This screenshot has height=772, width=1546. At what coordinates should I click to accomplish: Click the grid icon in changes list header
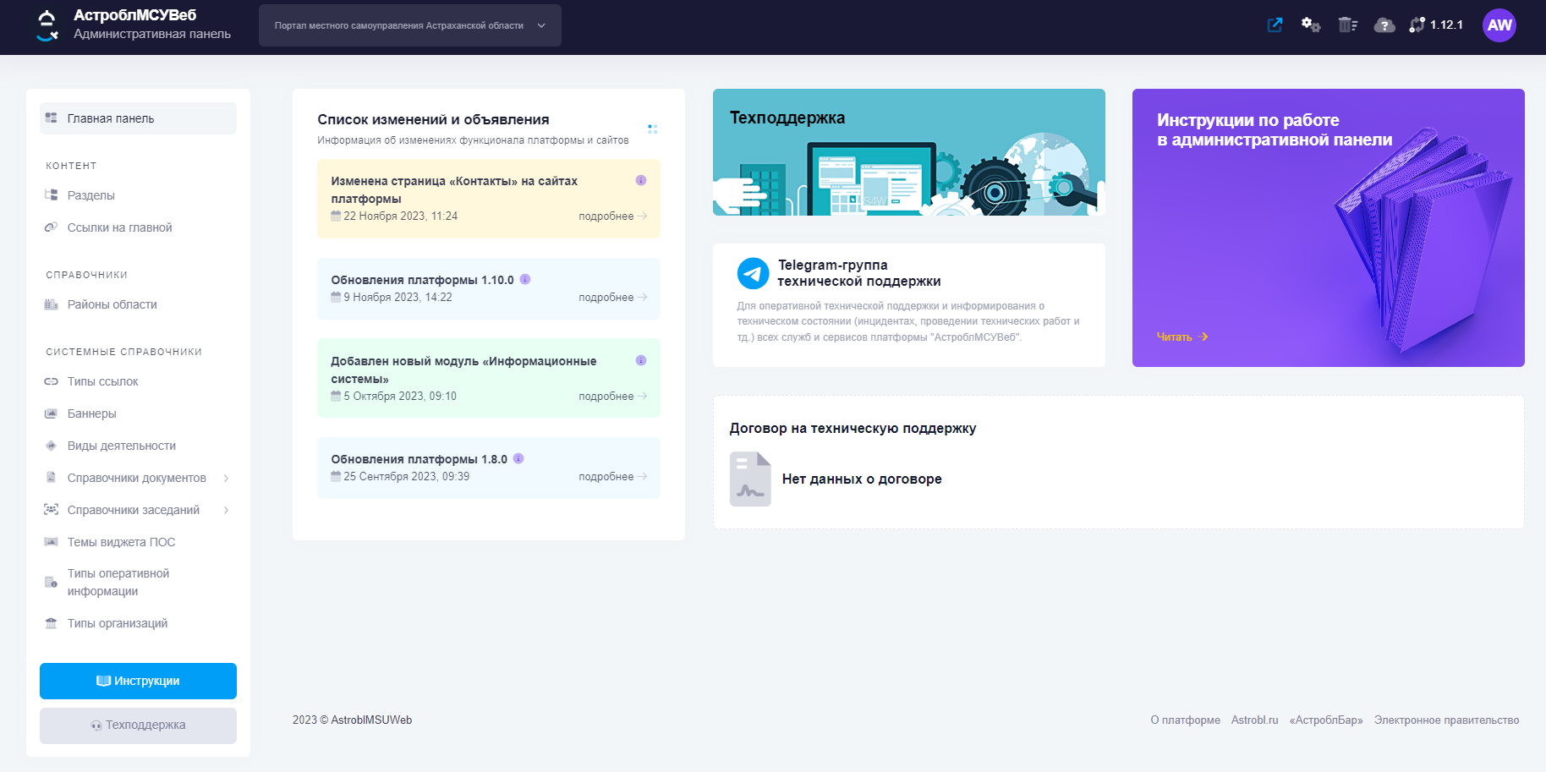(x=652, y=129)
